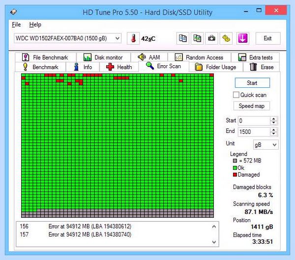Click the 87.1 MB/s scanning speed value
This screenshot has height=260, width=295.
click(x=259, y=212)
